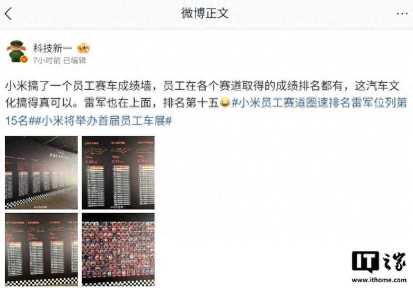Click the IT之家 logo watermark
This screenshot has height=288, width=413.
pos(379,262)
